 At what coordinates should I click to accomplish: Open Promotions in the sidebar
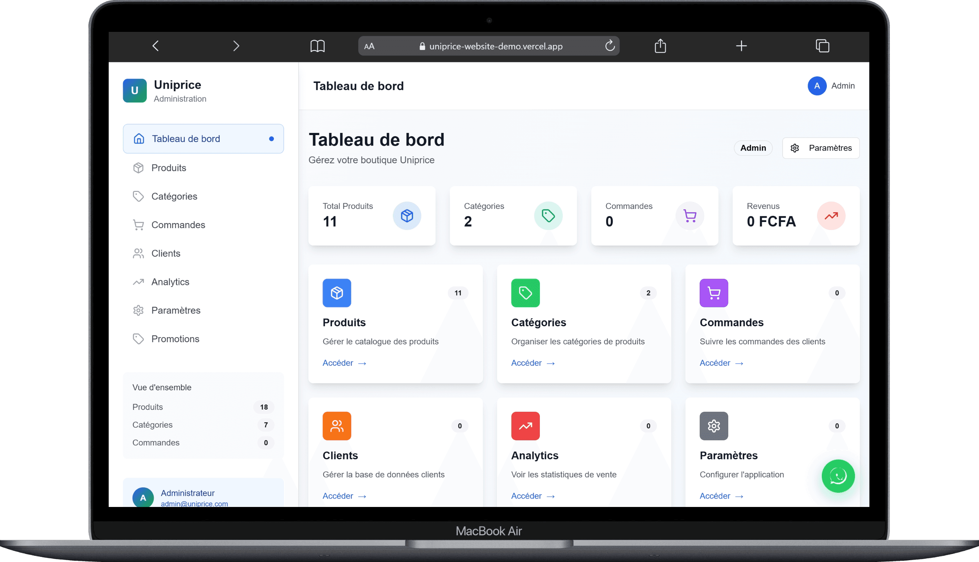(203, 339)
